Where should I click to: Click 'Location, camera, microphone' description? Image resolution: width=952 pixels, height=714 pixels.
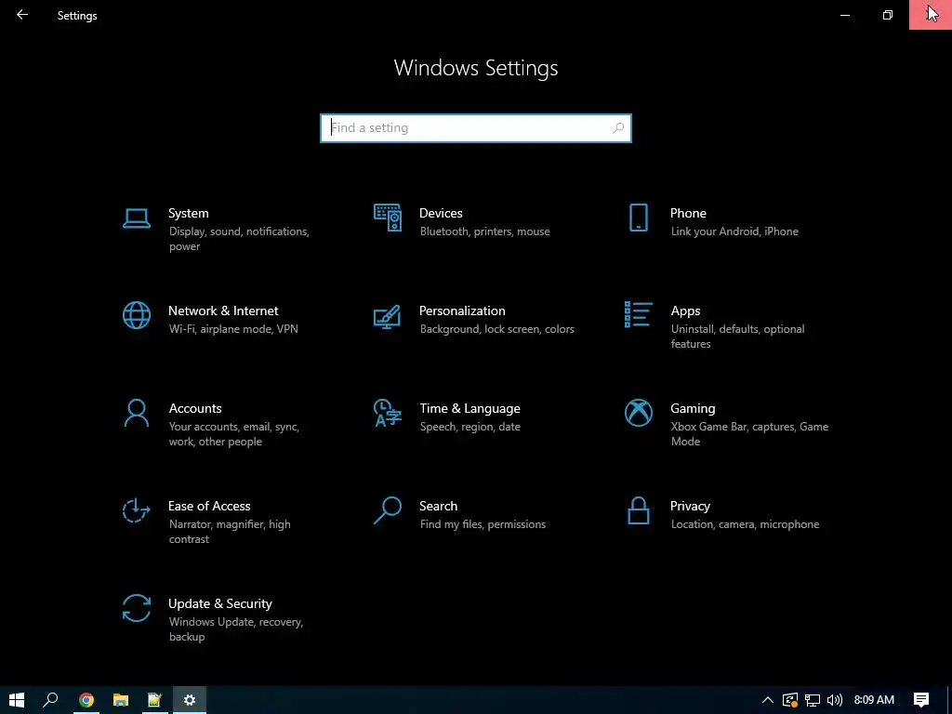(x=745, y=524)
